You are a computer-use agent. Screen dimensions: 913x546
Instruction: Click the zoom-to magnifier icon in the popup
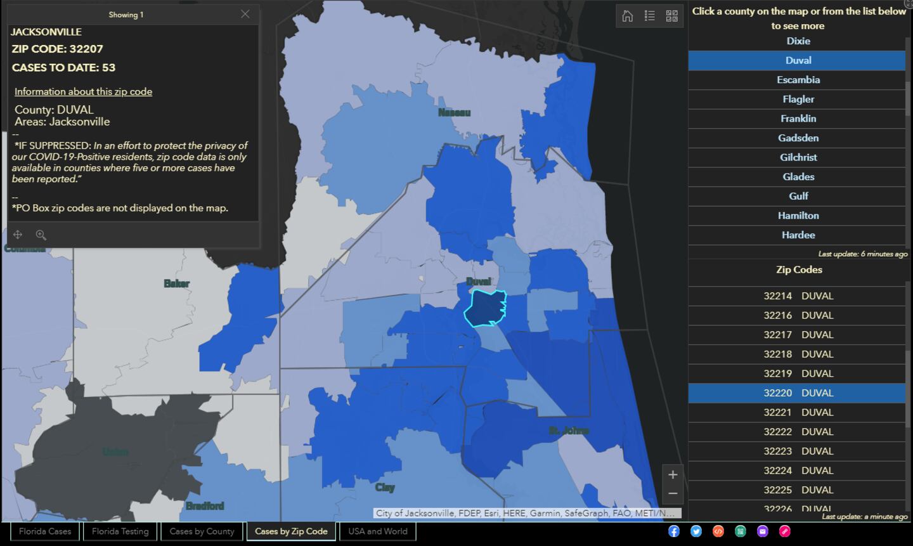(x=41, y=235)
